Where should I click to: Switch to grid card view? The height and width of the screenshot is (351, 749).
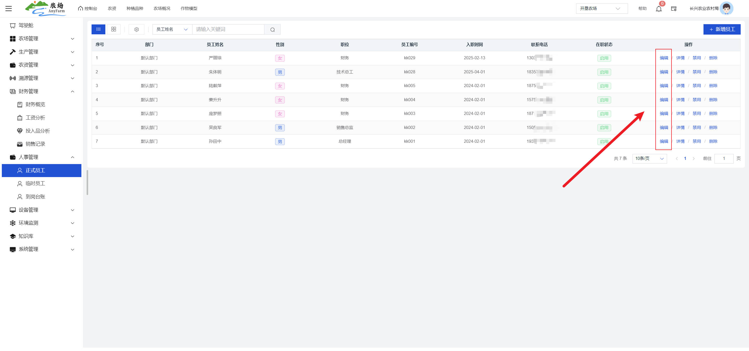[114, 29]
